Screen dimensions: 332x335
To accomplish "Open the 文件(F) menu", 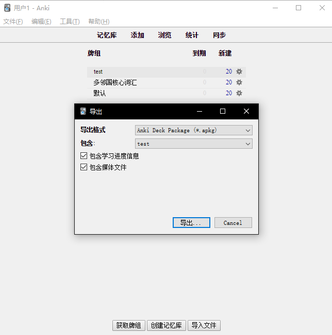I will click(x=13, y=22).
